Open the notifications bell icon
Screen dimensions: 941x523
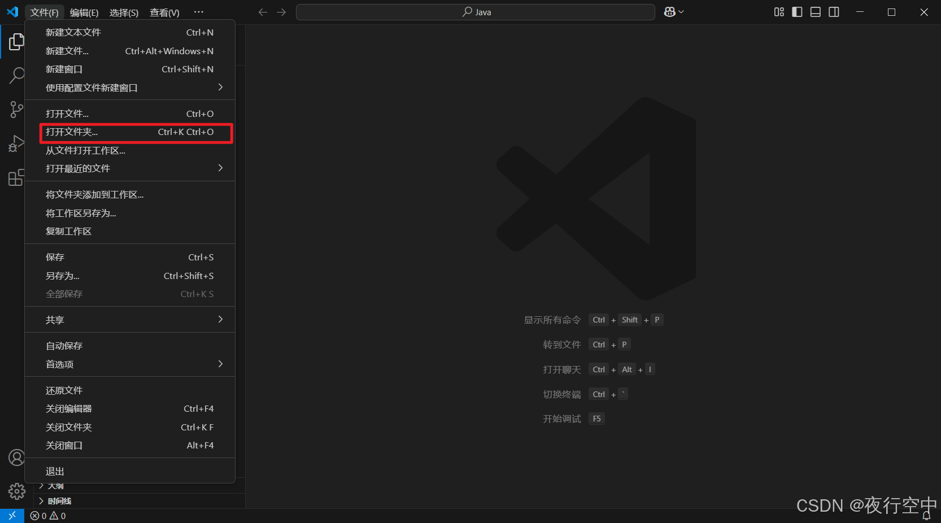(x=926, y=516)
